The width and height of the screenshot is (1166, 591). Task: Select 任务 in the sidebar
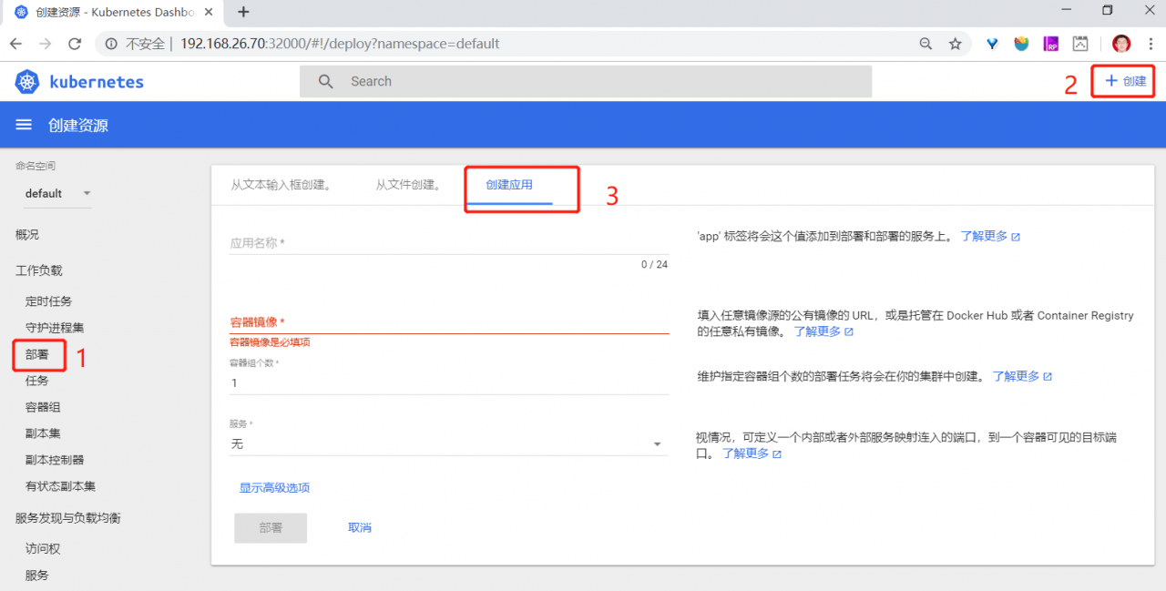point(37,381)
